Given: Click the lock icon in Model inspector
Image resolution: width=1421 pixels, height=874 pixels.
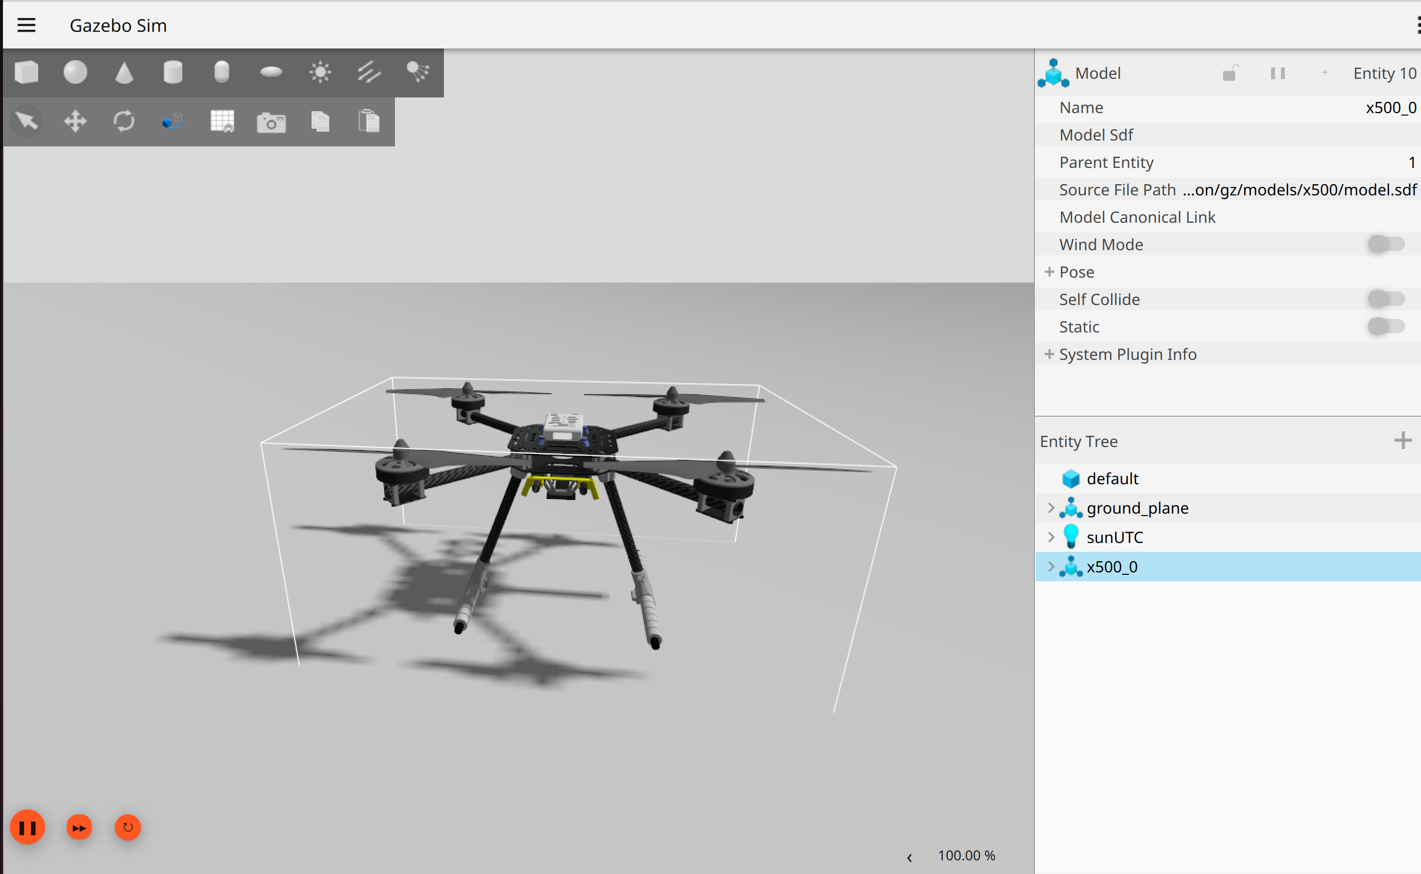Looking at the screenshot, I should pyautogui.click(x=1229, y=73).
